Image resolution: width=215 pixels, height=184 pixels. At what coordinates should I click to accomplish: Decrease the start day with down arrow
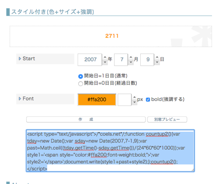157,63
